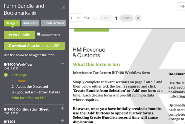Open 2 - About the Deceased

click(30, 87)
